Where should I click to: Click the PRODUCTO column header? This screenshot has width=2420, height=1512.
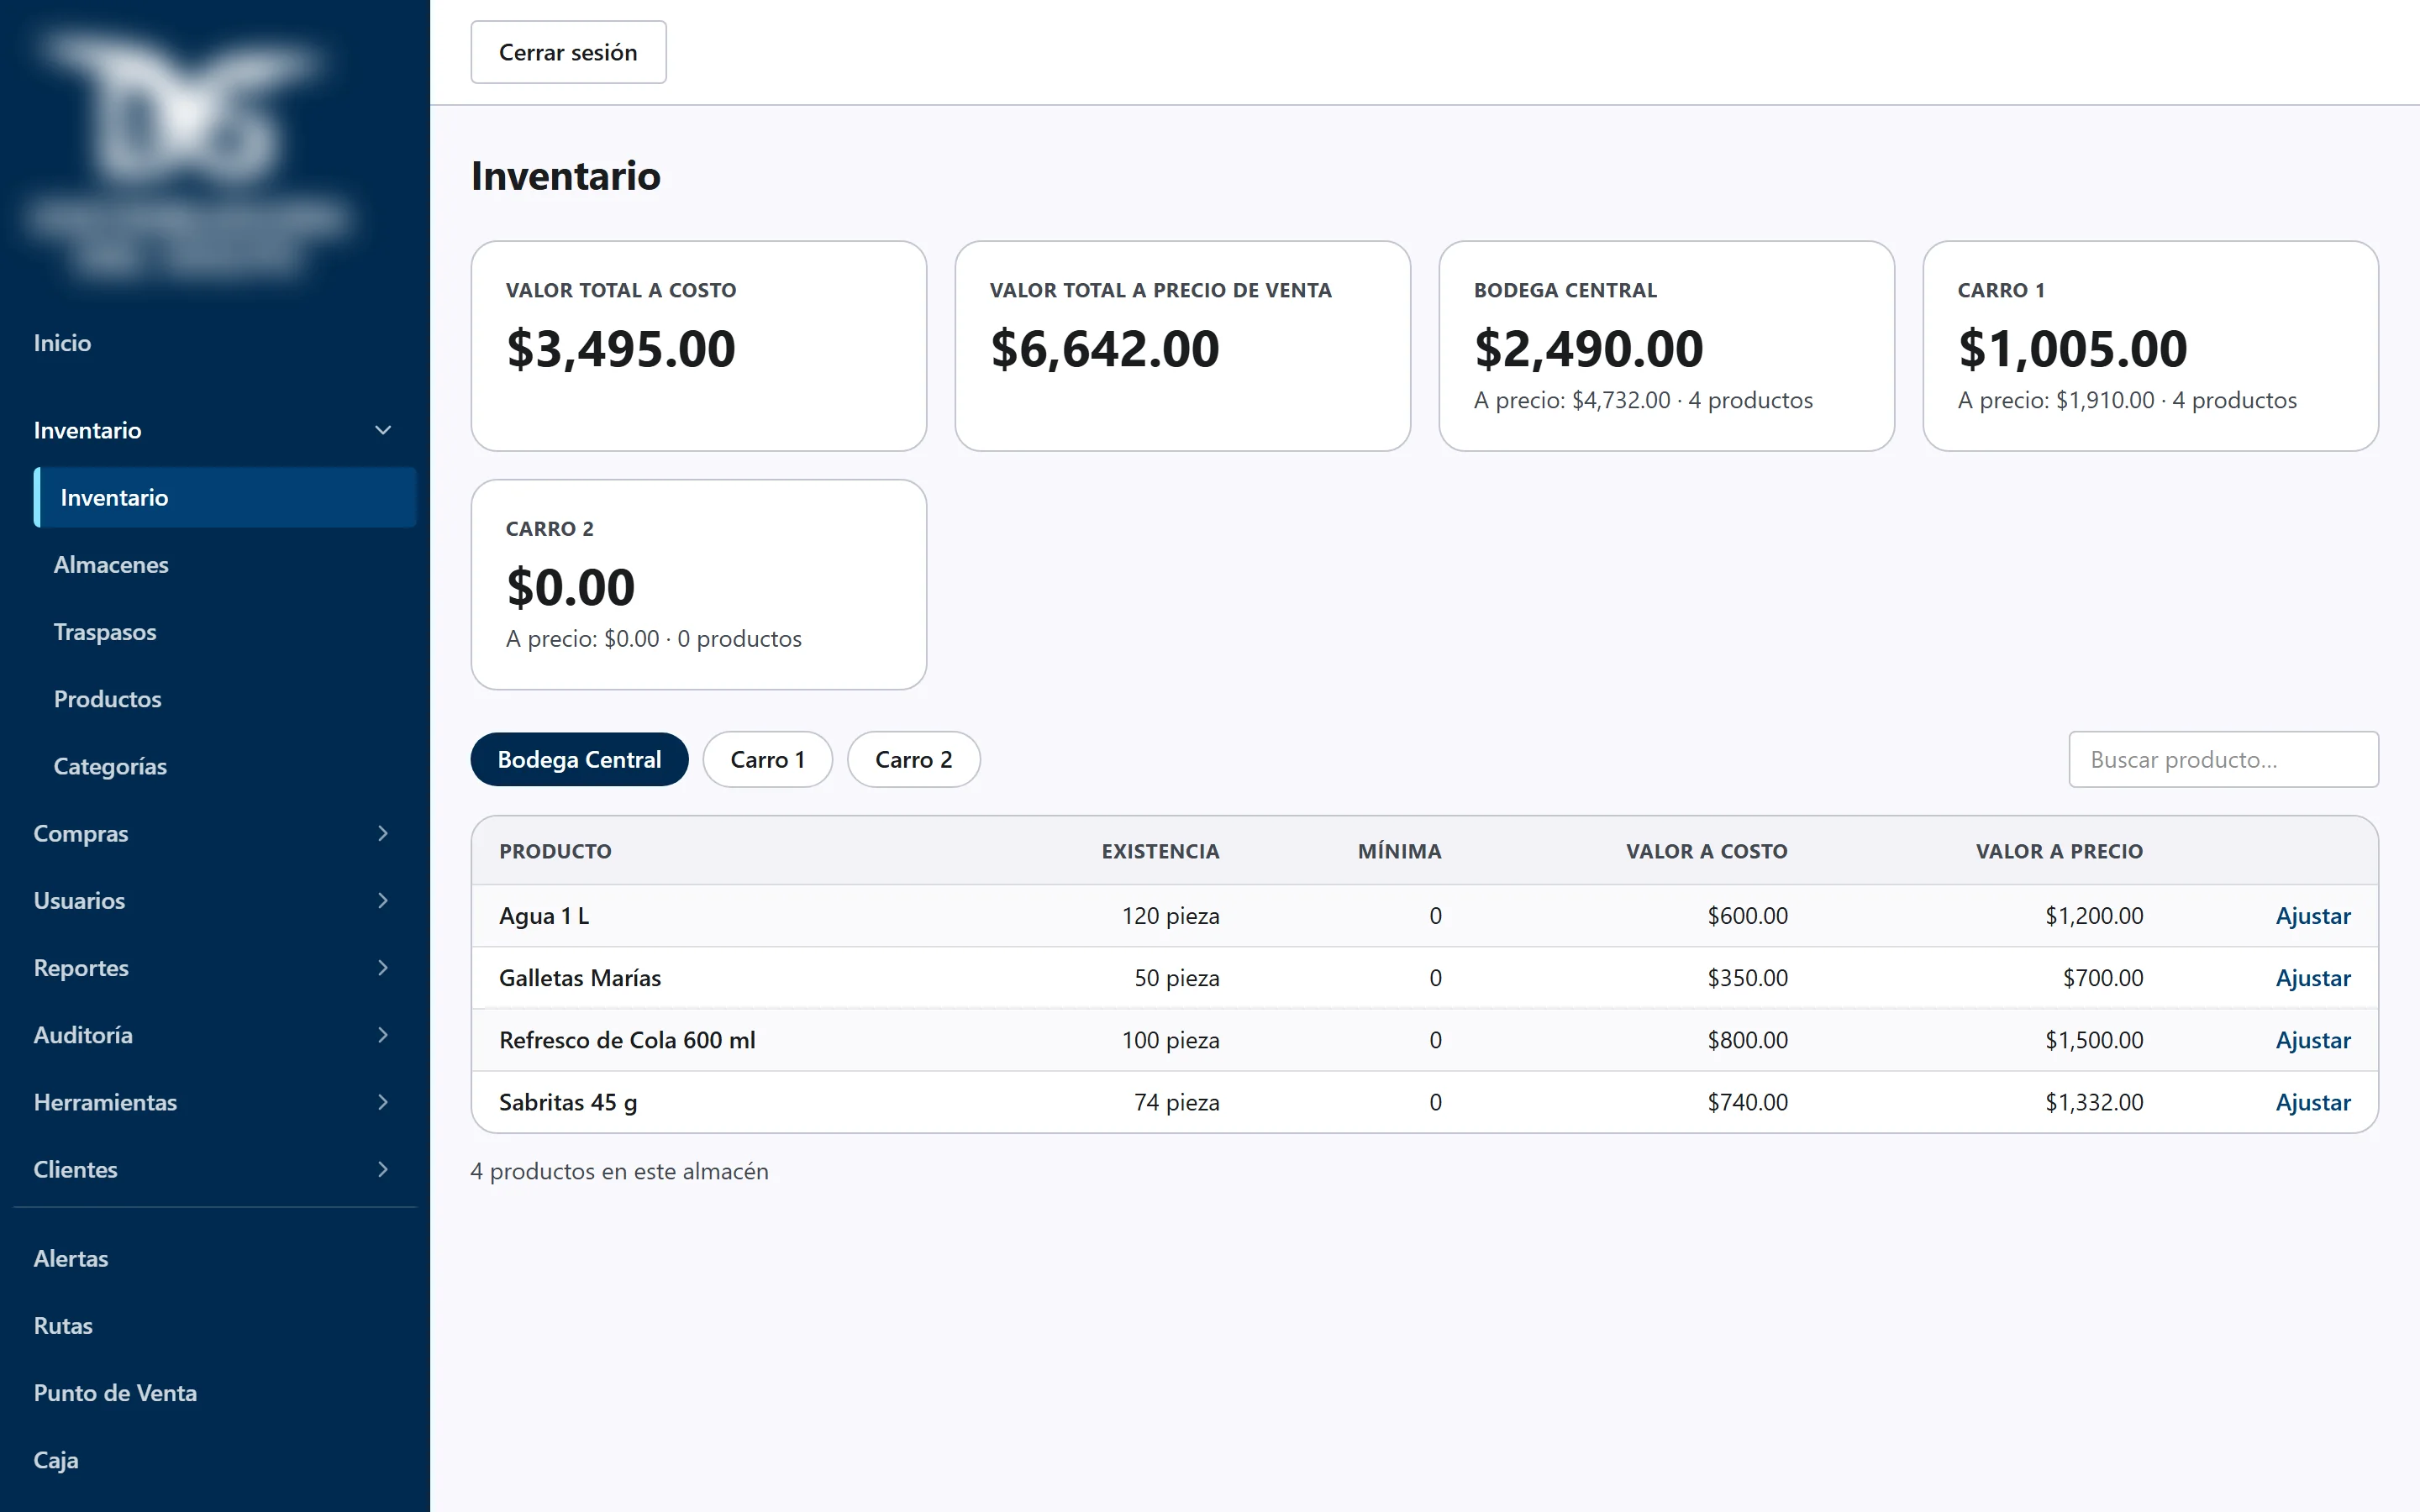pos(555,851)
